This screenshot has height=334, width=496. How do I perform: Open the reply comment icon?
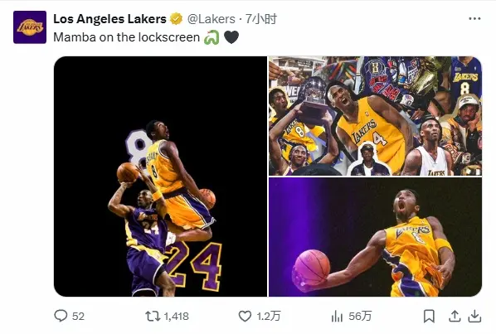pos(61,316)
